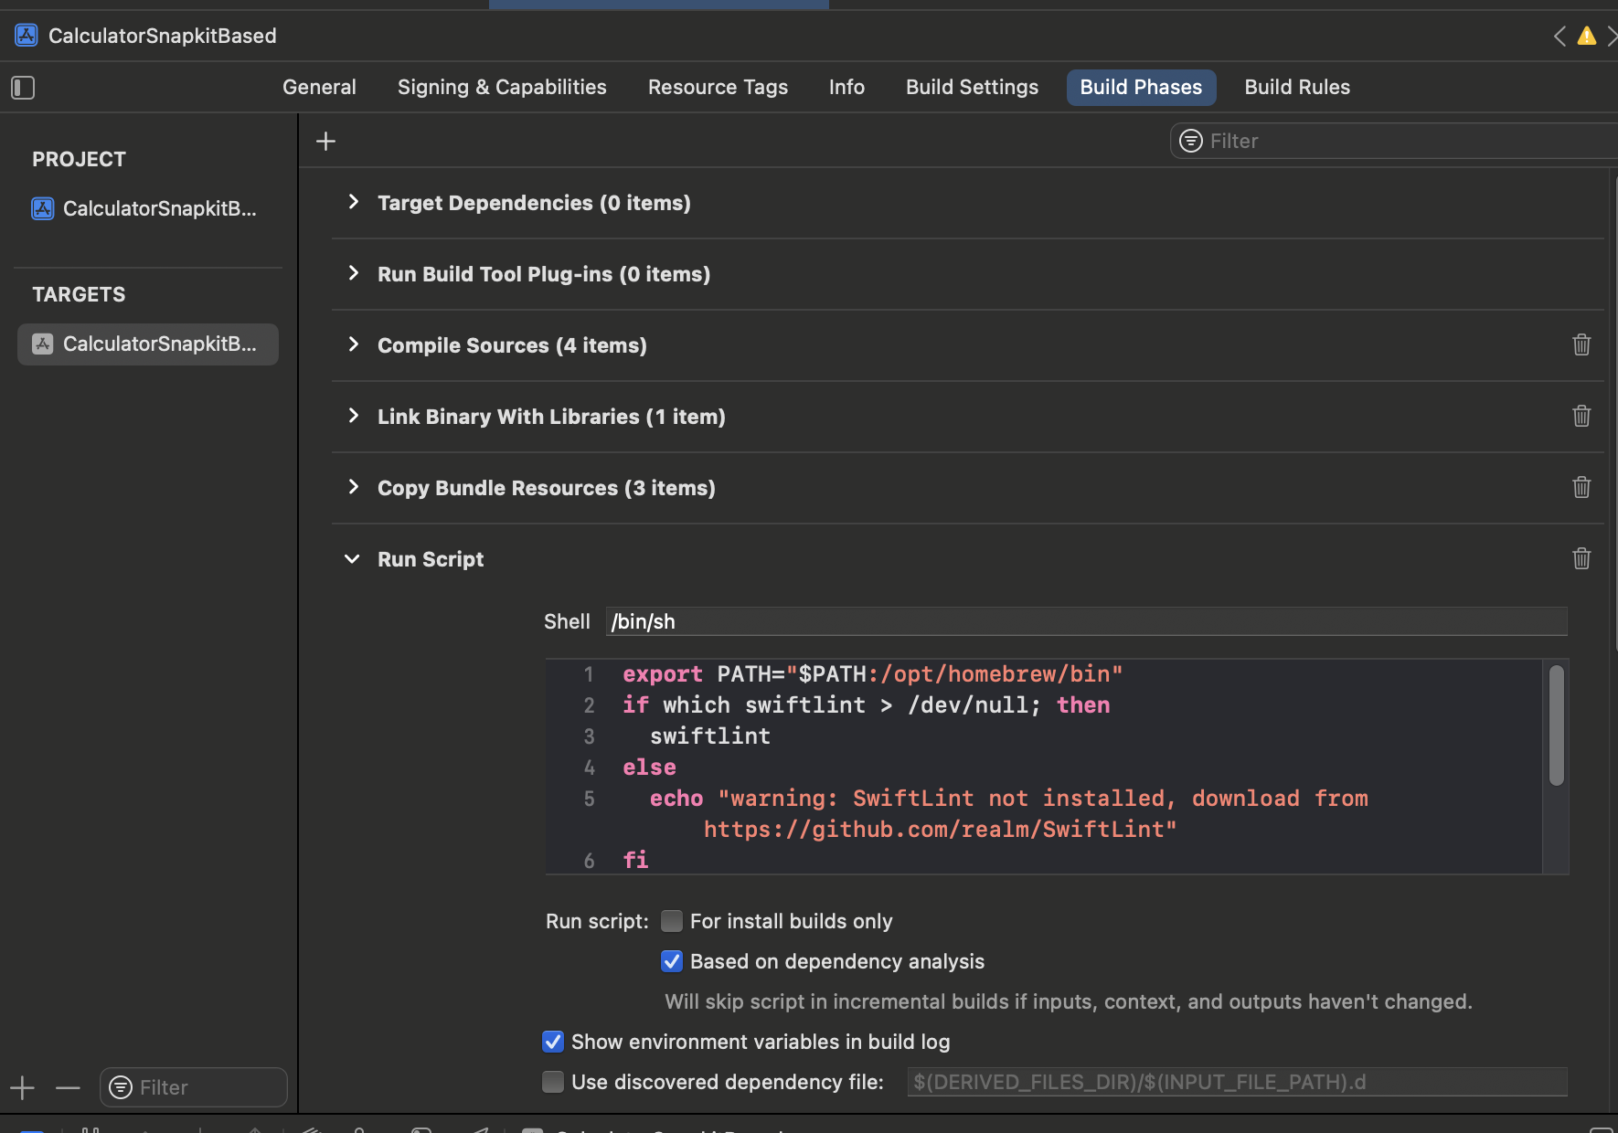Click the remove target minus button
Image resolution: width=1618 pixels, height=1133 pixels.
click(x=68, y=1087)
